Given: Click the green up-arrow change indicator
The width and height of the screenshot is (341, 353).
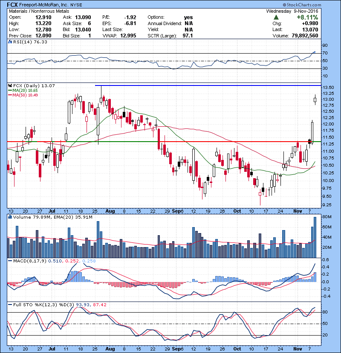Looking at the screenshot, I should click(276, 17).
